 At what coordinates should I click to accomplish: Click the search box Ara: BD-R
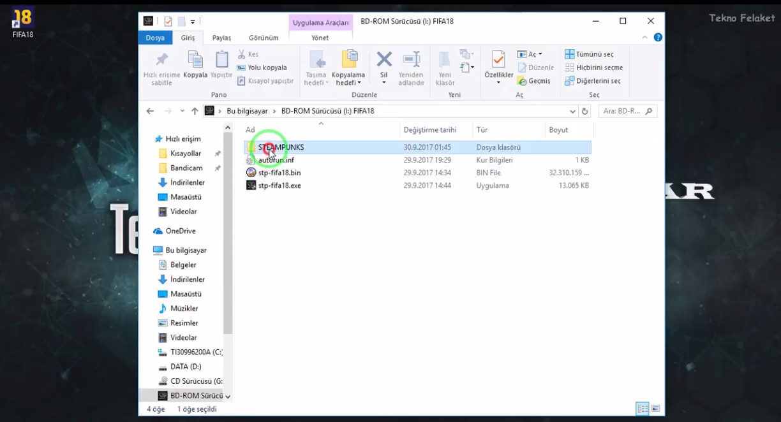[628, 111]
